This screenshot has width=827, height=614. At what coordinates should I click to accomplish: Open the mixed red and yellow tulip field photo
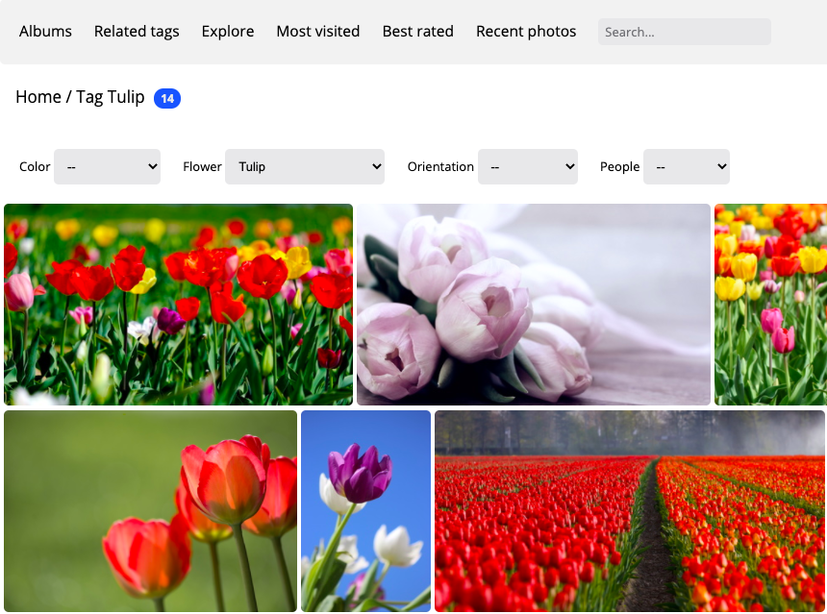(178, 305)
